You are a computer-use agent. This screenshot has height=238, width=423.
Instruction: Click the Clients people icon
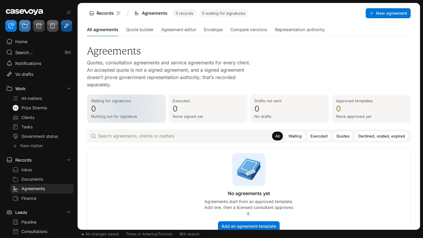coord(16,117)
